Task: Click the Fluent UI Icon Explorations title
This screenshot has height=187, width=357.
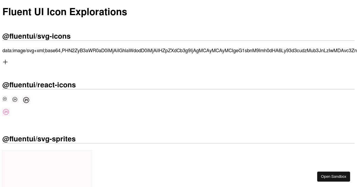Action: point(65,12)
